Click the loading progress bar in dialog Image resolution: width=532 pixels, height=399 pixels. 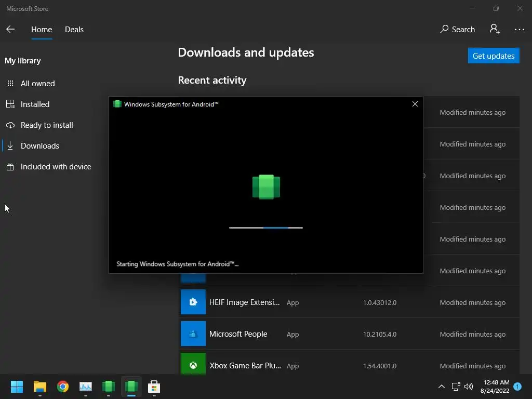[x=266, y=228]
